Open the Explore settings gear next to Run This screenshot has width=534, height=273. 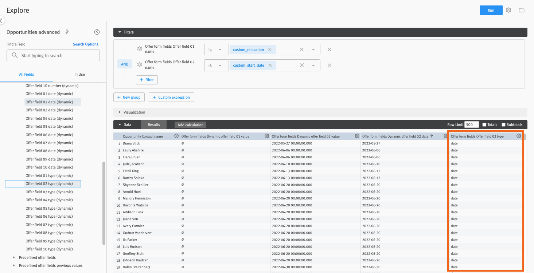pos(508,10)
